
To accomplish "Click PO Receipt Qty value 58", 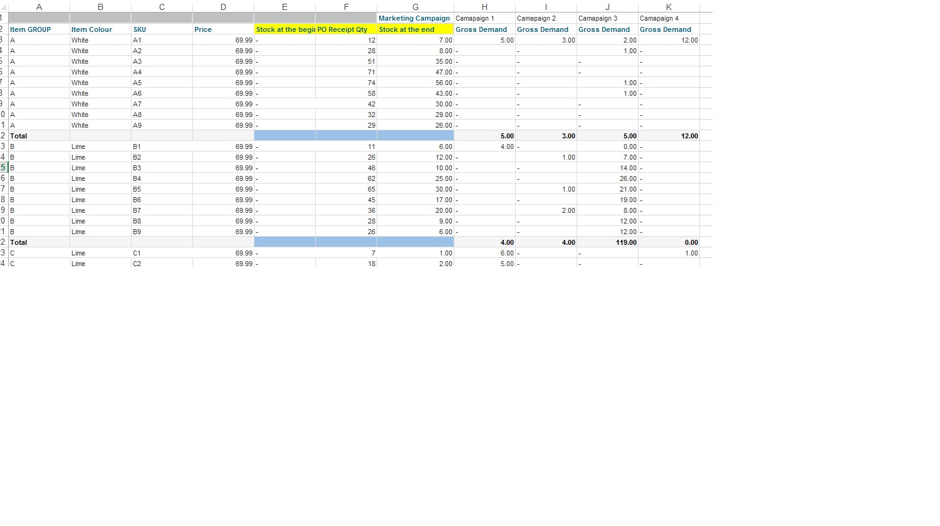I will 346,93.
